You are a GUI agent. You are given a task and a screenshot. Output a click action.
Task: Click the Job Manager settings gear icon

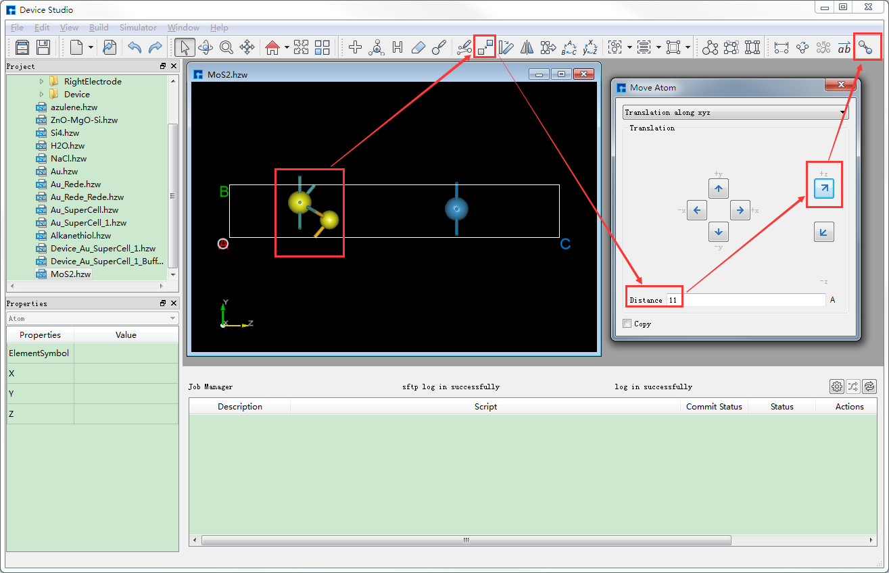tap(837, 387)
